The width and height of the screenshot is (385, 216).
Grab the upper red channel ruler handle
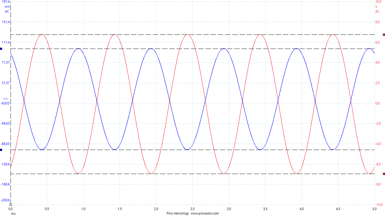[x=384, y=35]
